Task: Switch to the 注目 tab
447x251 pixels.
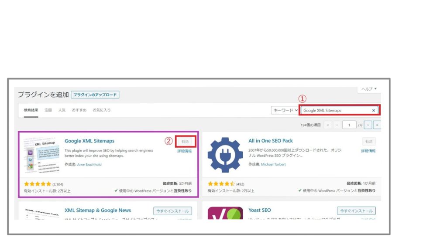Action: (x=48, y=110)
